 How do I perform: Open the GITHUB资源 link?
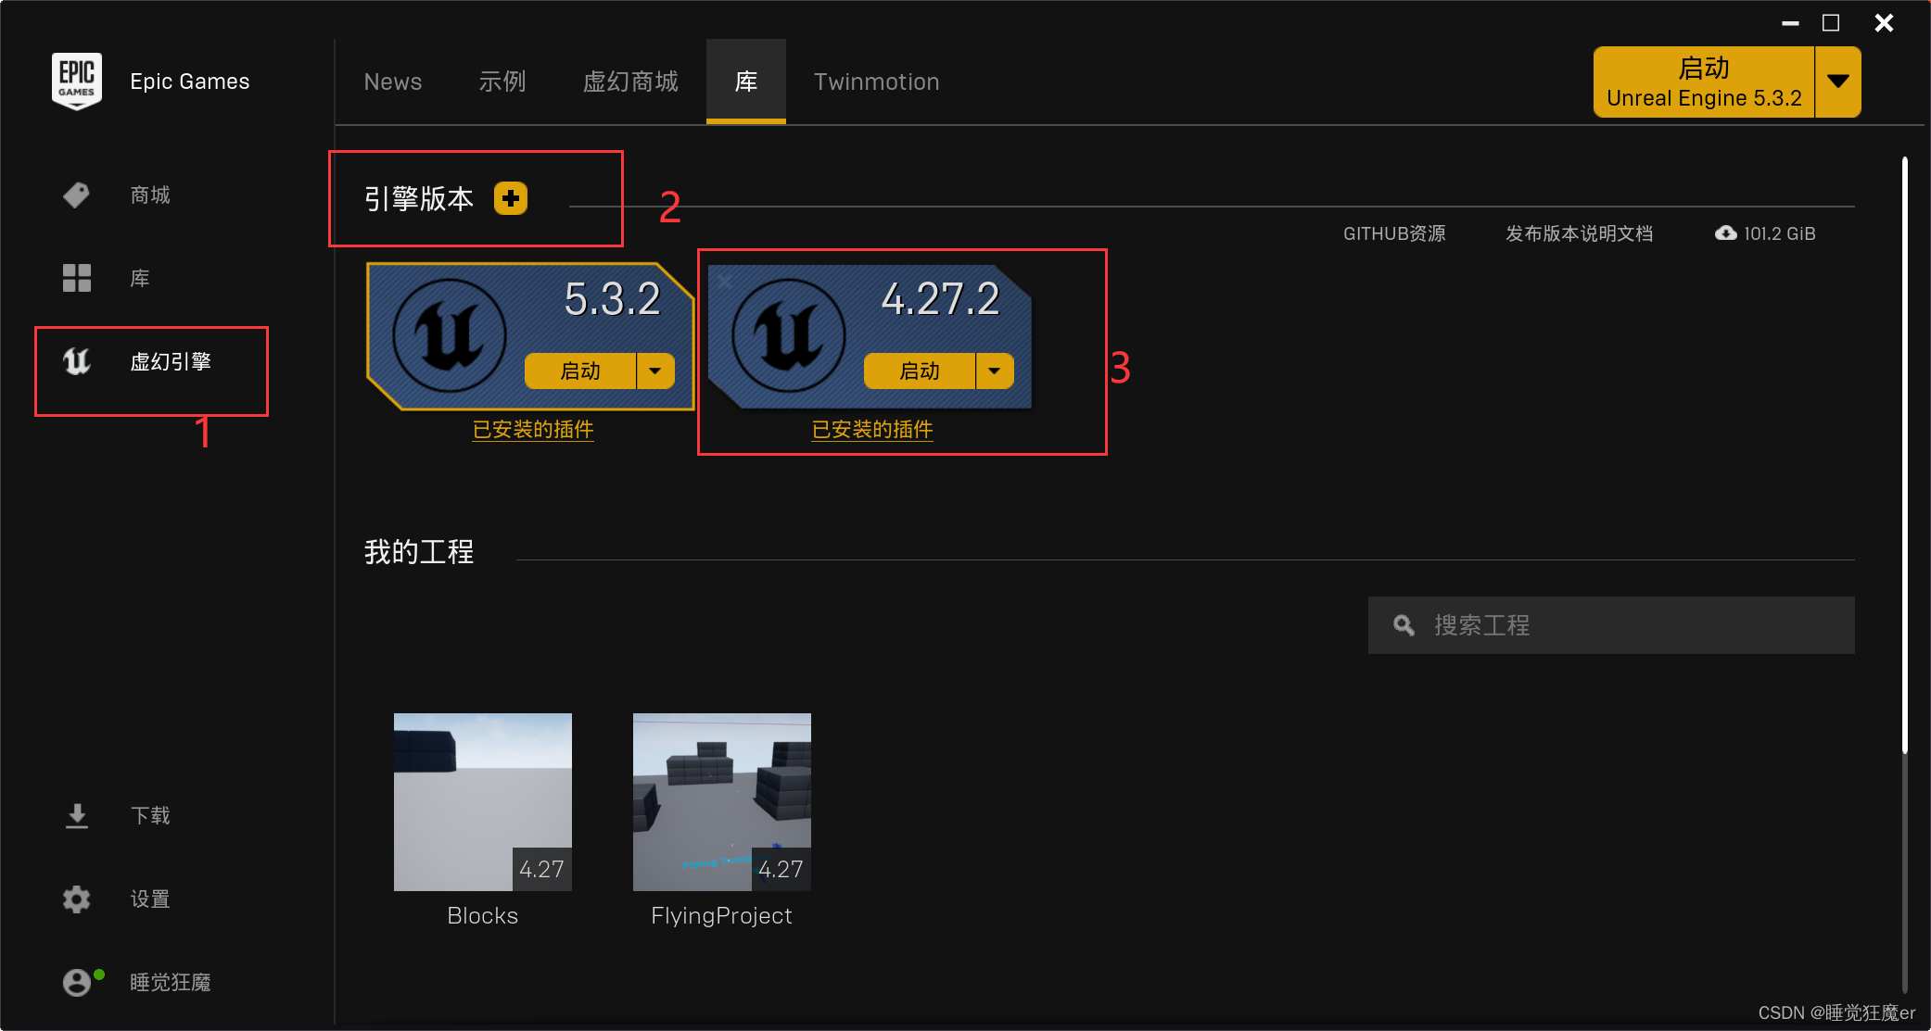[x=1394, y=233]
